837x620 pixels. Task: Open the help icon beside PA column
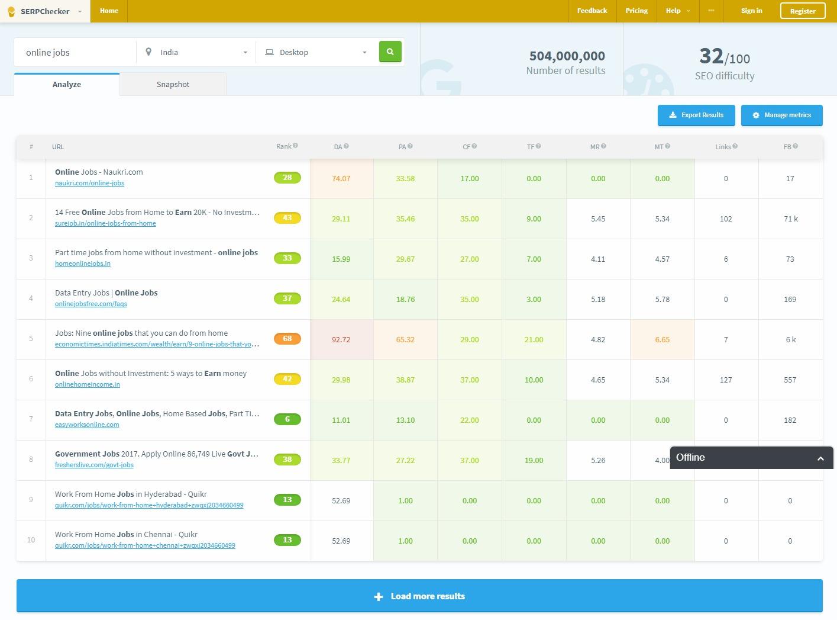(410, 146)
